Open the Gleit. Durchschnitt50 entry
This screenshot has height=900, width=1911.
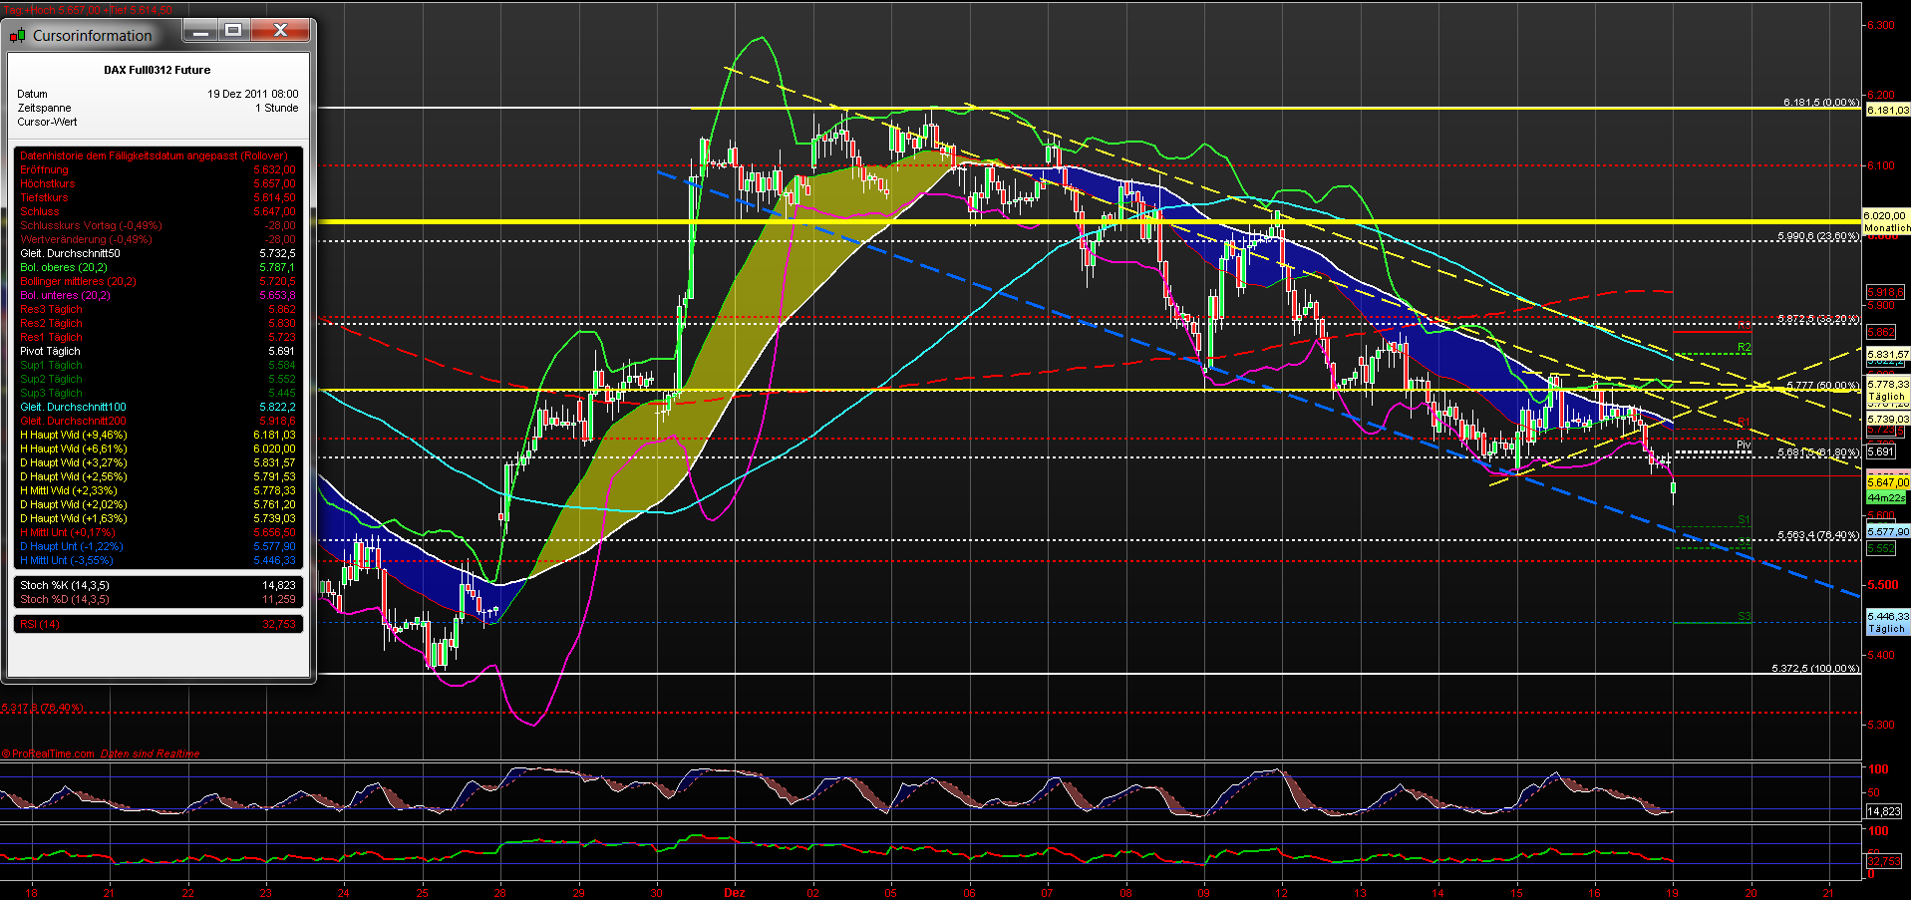coord(70,253)
